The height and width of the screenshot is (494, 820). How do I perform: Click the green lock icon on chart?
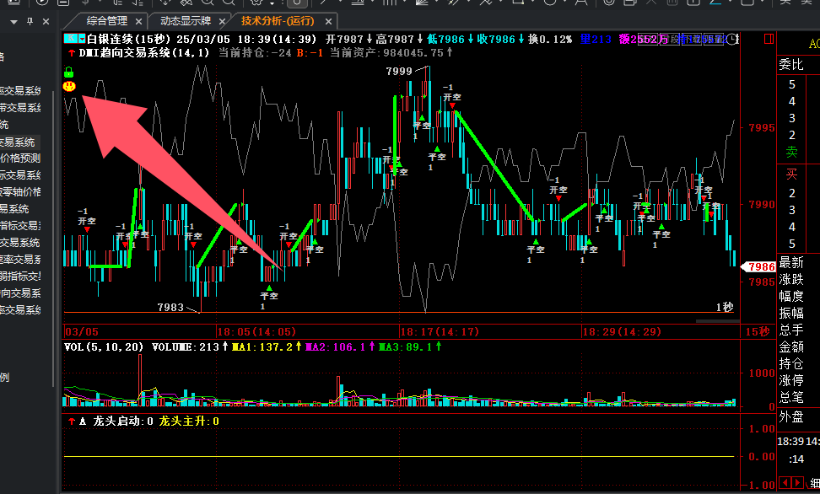pyautogui.click(x=69, y=73)
